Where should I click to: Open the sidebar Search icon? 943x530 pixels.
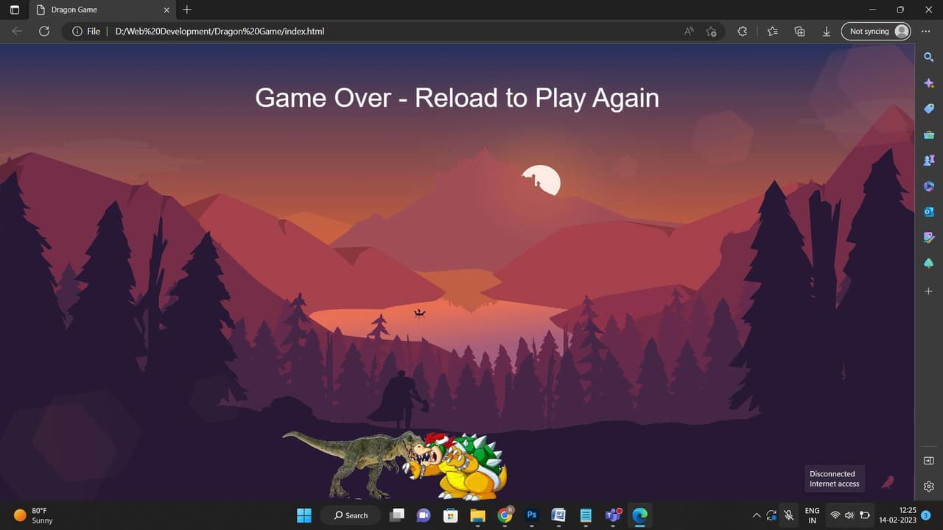[929, 57]
